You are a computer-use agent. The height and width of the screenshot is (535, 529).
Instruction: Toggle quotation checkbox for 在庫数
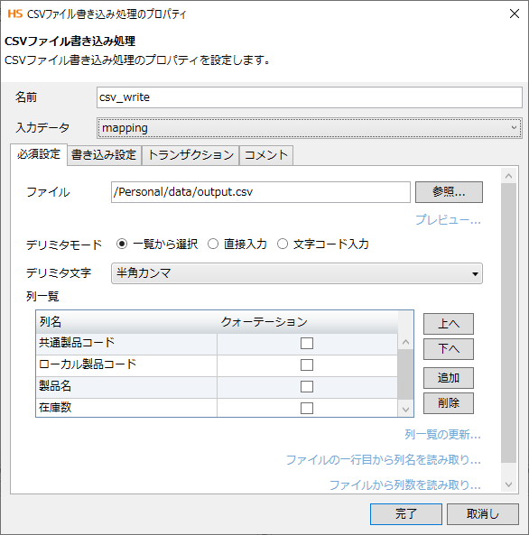[x=307, y=408]
